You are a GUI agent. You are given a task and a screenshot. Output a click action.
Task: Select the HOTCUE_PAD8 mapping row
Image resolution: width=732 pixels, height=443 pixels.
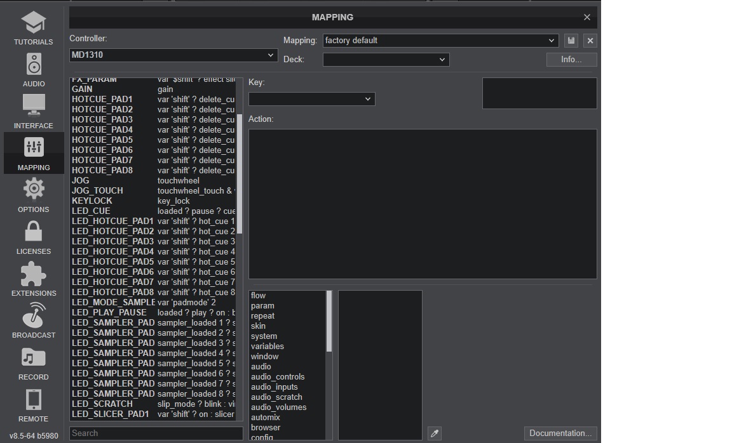(153, 171)
